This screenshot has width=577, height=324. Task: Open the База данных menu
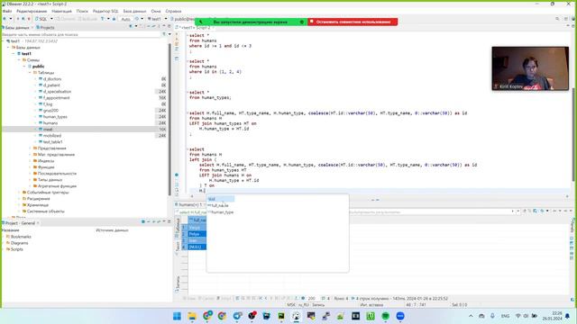click(134, 12)
